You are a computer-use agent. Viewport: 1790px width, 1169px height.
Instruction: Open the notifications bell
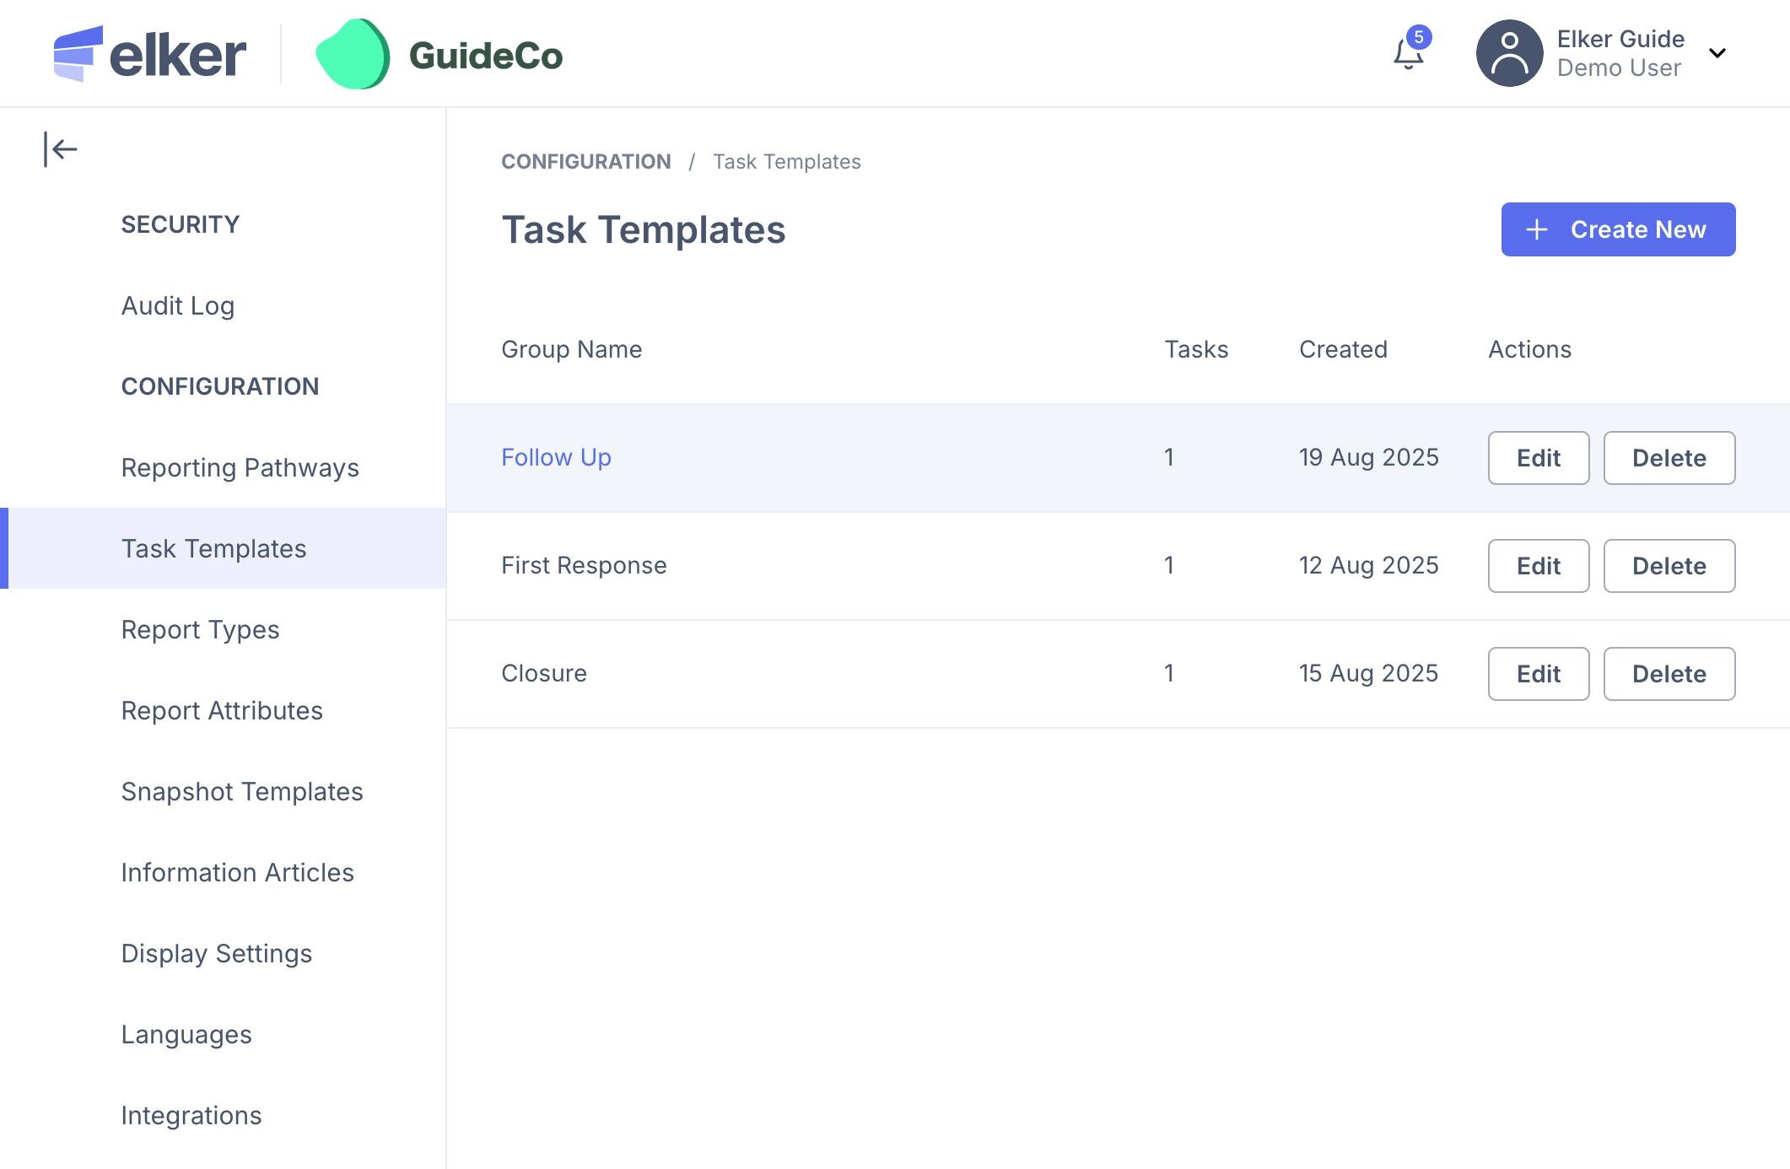click(1408, 55)
